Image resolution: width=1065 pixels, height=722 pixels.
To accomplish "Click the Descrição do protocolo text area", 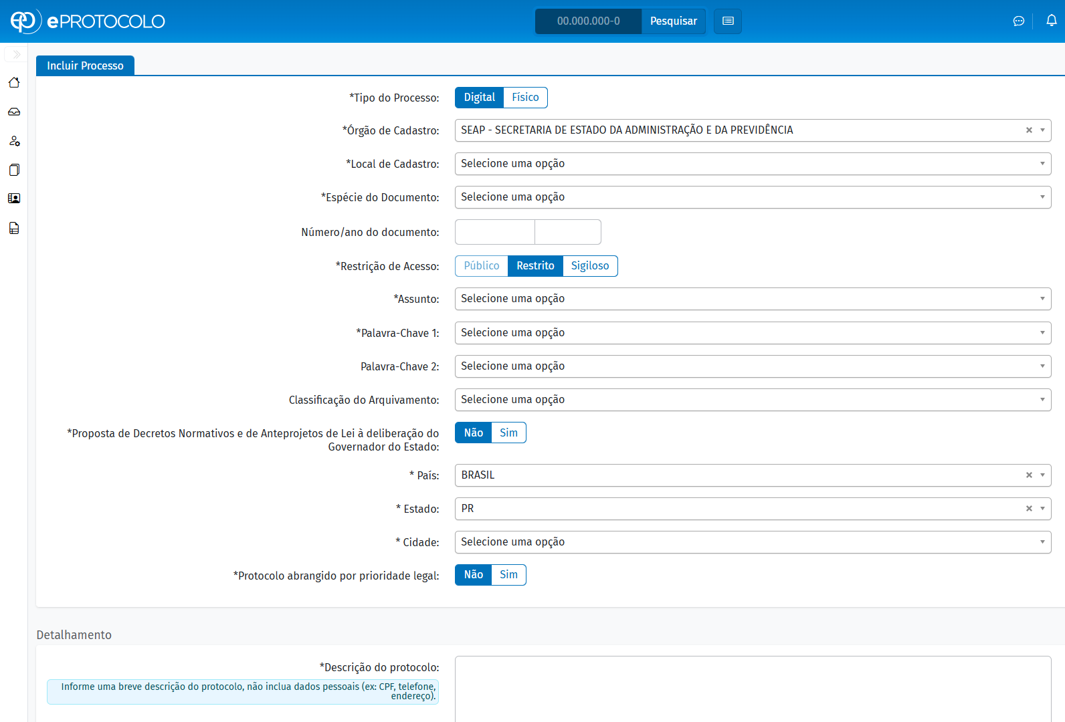I will 753,689.
